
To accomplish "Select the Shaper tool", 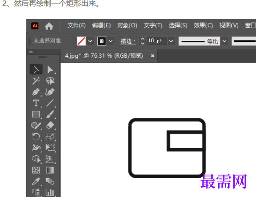I will click(36, 125).
